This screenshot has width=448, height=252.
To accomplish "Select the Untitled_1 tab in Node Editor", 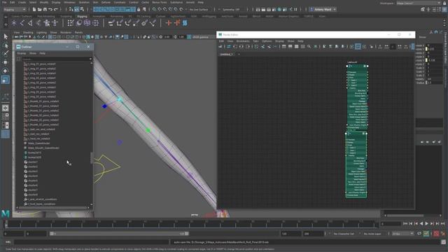I will pyautogui.click(x=226, y=54).
